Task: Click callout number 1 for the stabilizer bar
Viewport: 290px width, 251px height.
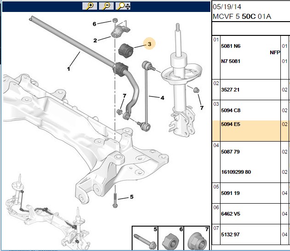Action: point(69,69)
